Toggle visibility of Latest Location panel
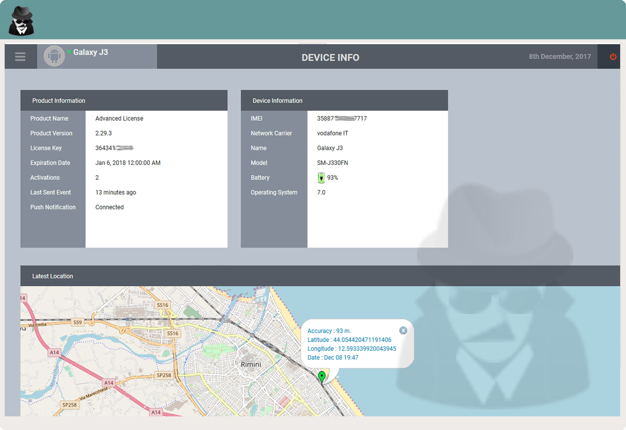 tap(52, 276)
